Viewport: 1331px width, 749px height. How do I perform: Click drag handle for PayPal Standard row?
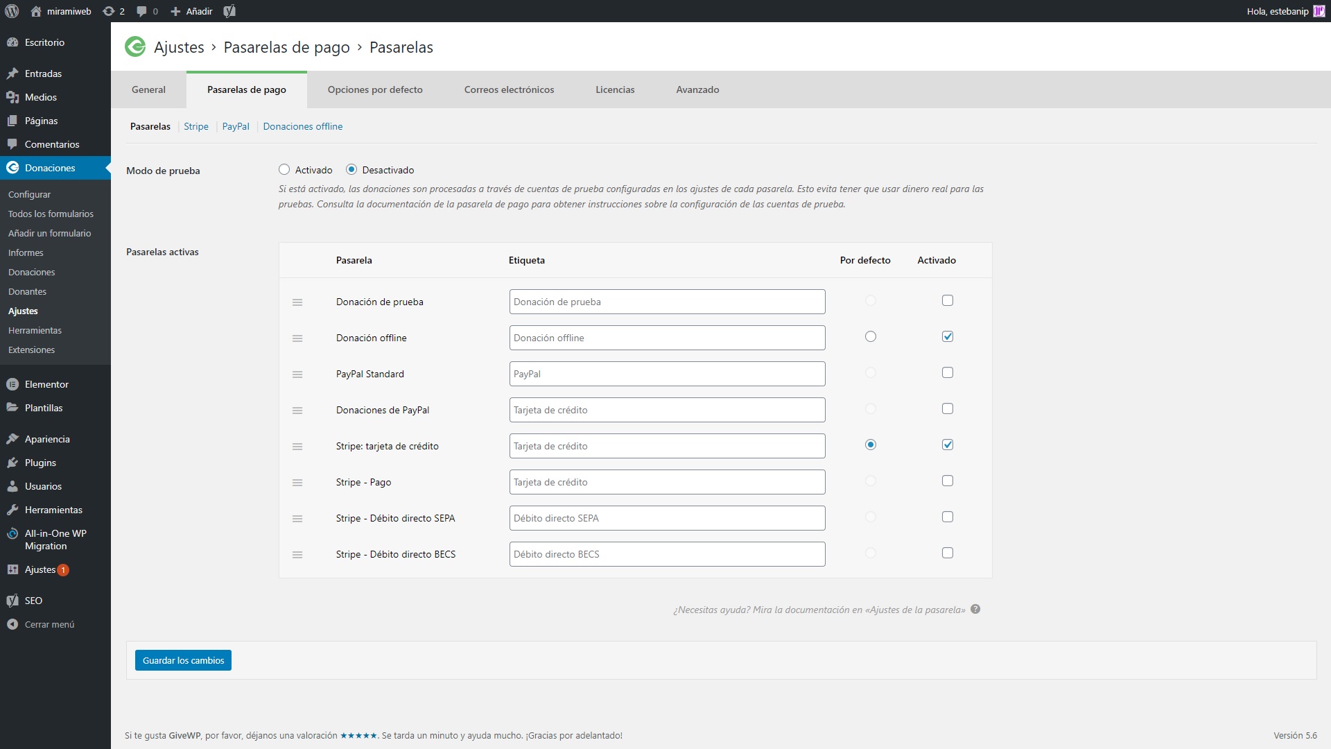click(297, 374)
